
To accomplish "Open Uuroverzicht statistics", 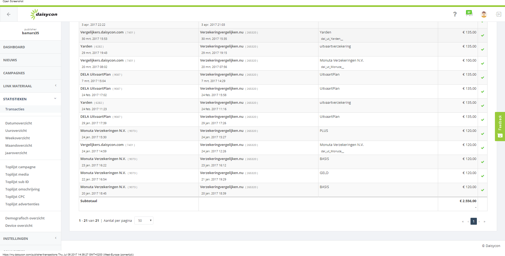I will 16,131.
